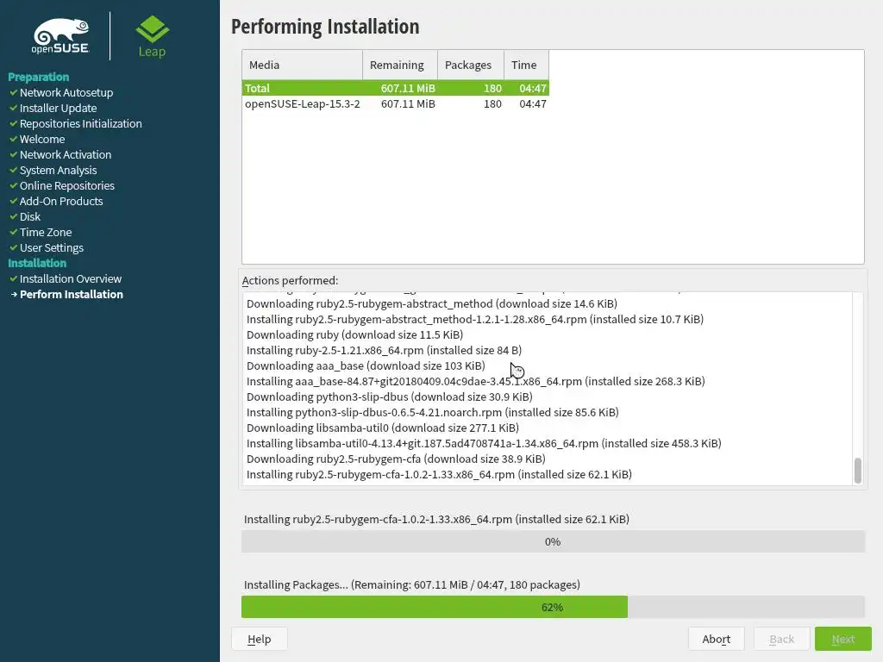Click checkmark beside User Settings
Image resolution: width=883 pixels, height=662 pixels.
click(x=14, y=247)
